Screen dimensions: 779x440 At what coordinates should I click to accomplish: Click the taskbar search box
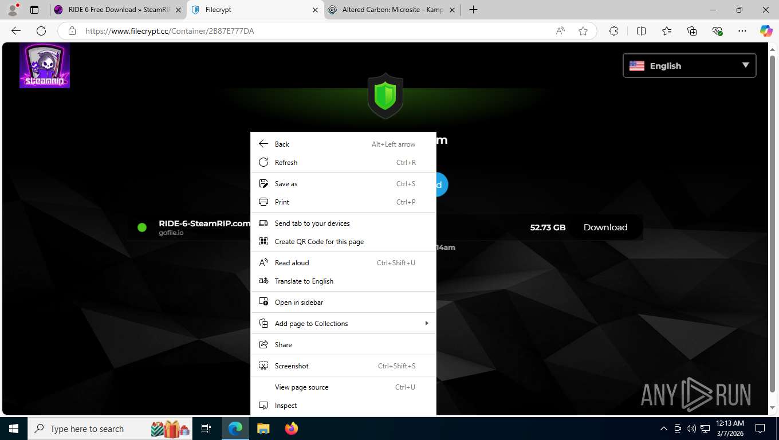[x=110, y=429]
